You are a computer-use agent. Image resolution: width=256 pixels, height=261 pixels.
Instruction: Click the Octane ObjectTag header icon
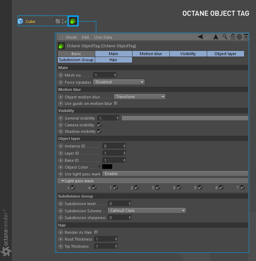[61, 46]
